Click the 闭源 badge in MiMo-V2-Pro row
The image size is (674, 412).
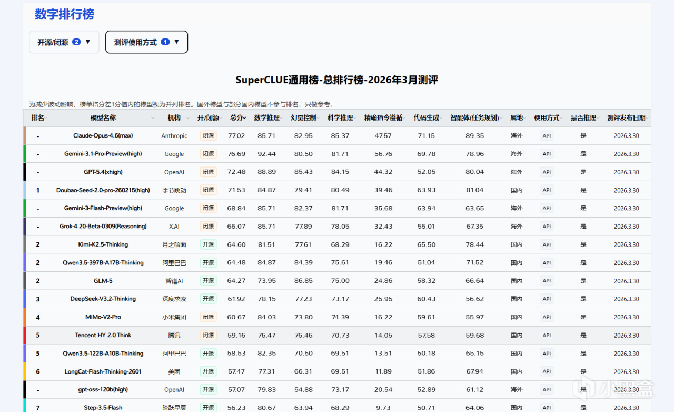[209, 317]
